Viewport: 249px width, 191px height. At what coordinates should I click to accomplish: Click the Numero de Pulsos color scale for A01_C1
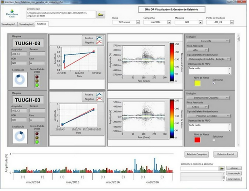click(x=172, y=62)
